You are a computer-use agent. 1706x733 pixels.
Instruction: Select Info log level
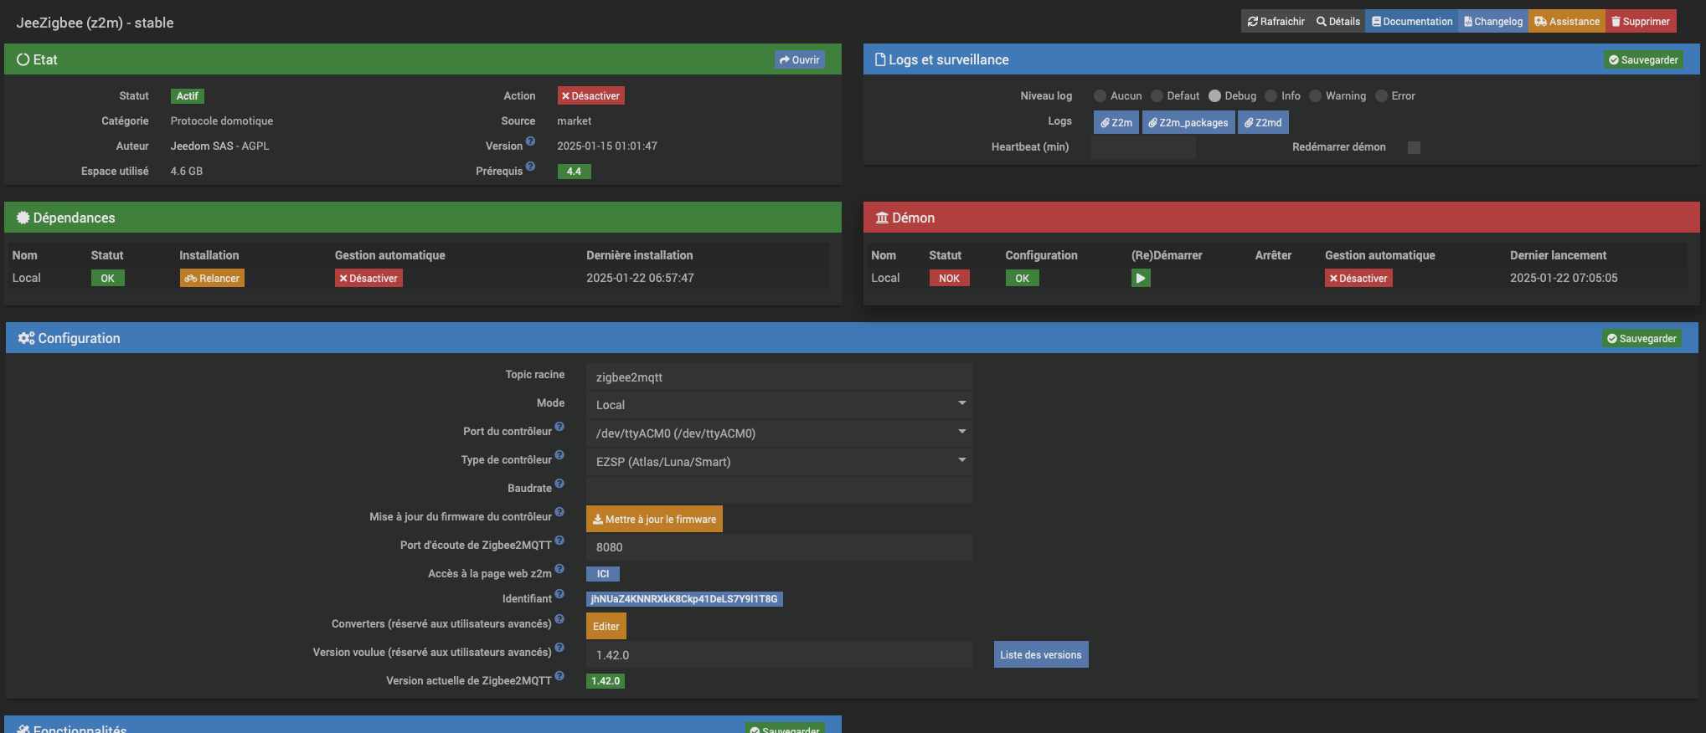point(1271,96)
